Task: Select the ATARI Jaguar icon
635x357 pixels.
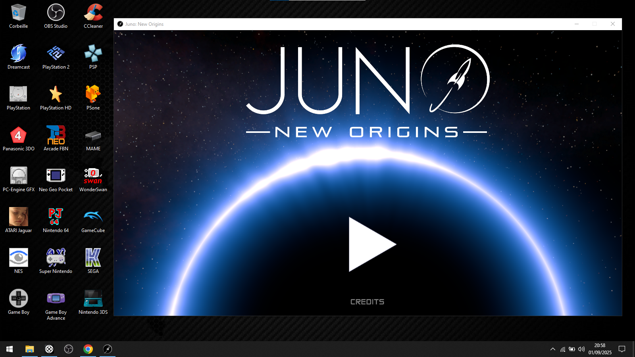Action: pos(18,221)
